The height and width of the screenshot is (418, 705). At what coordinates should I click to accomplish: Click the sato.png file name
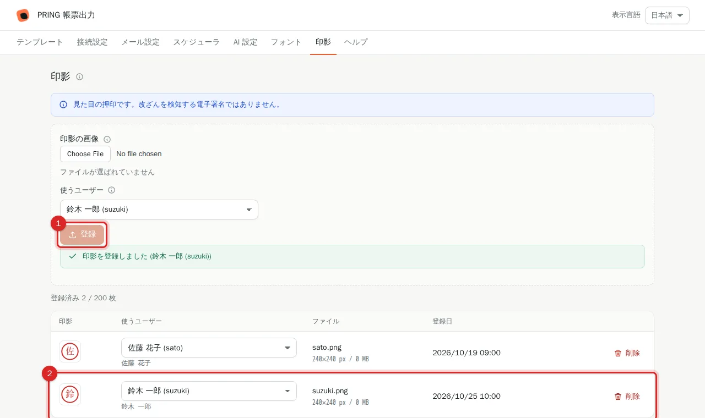point(327,348)
